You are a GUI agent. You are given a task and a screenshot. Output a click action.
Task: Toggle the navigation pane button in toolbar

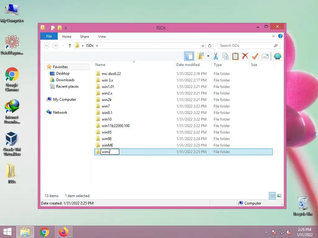click(x=189, y=56)
